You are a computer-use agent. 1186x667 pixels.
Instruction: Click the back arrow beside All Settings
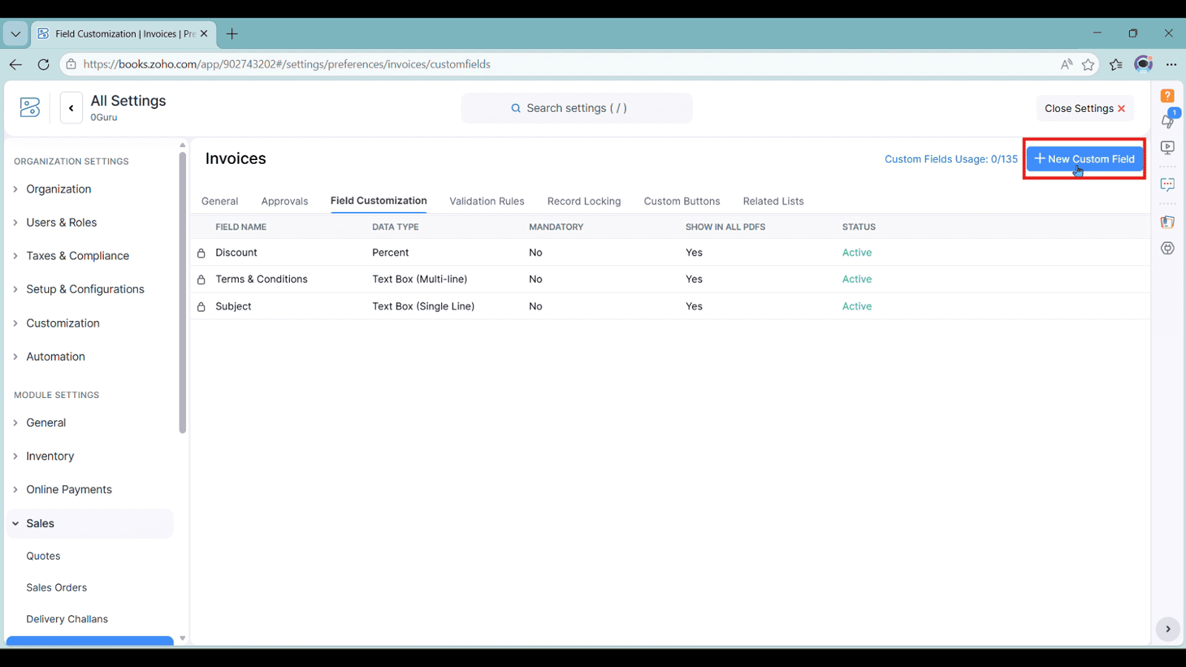(71, 108)
